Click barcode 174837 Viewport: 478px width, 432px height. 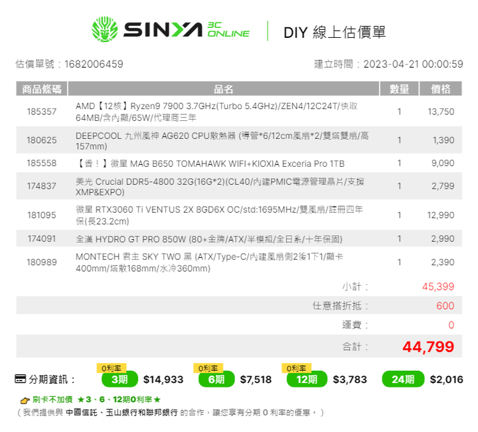[x=42, y=186]
